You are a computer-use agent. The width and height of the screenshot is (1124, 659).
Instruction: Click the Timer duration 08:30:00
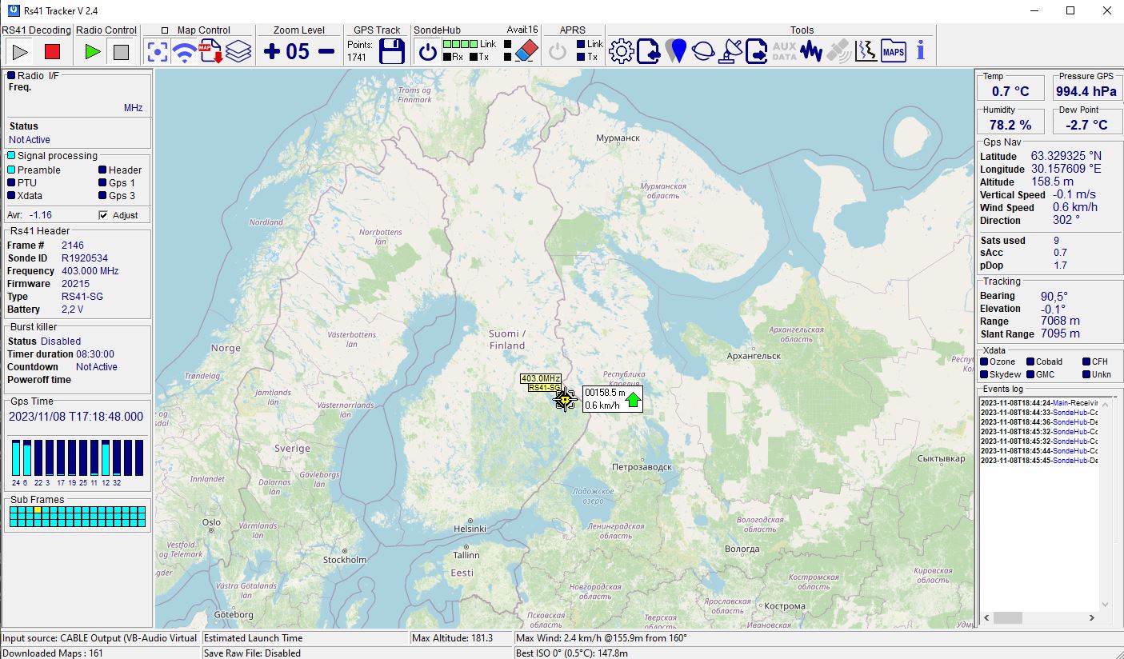coord(95,354)
